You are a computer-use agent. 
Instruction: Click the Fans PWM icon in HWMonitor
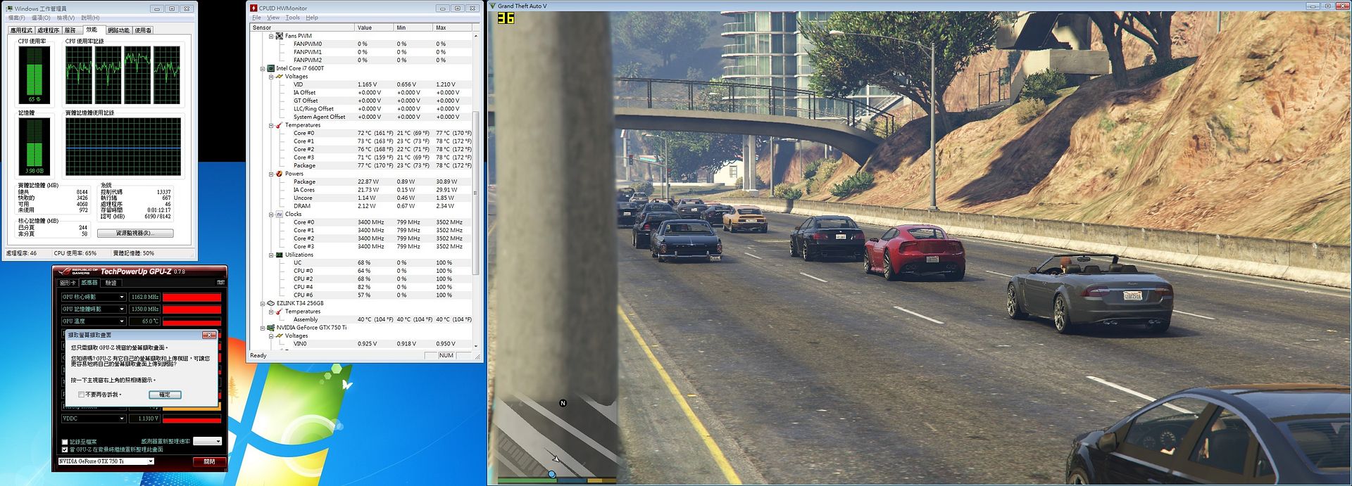[x=280, y=36]
